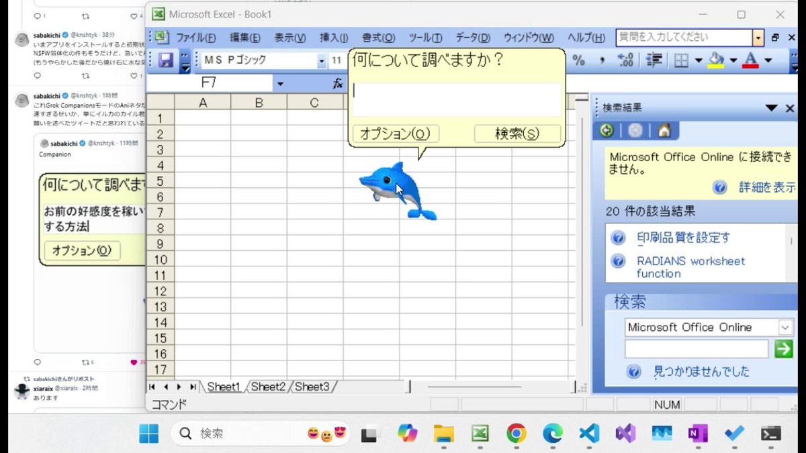Open the 印刷品質を設定す help result
The height and width of the screenshot is (453, 806).
pos(683,238)
